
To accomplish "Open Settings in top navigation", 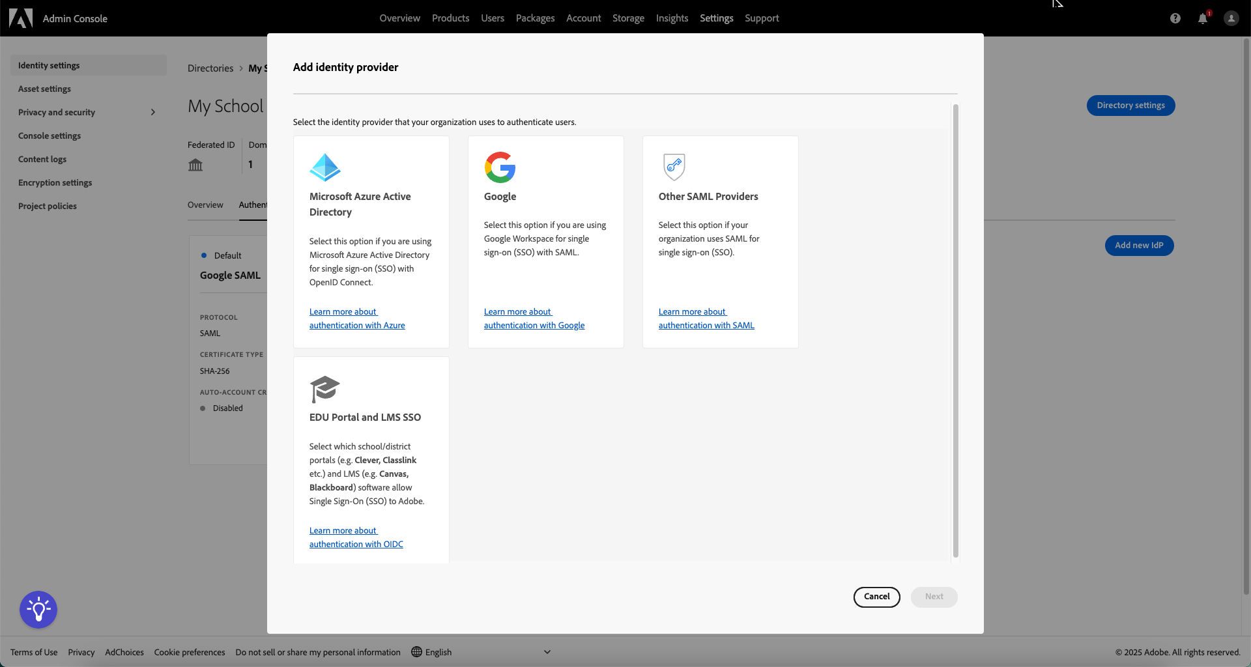I will [716, 18].
